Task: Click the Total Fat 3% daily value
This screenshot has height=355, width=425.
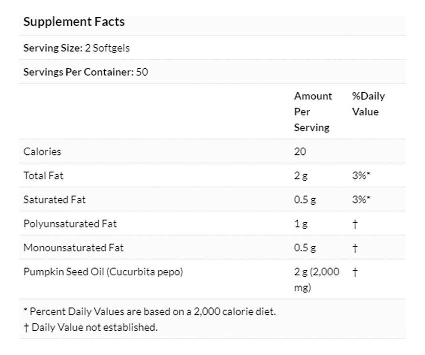Action: tap(361, 176)
